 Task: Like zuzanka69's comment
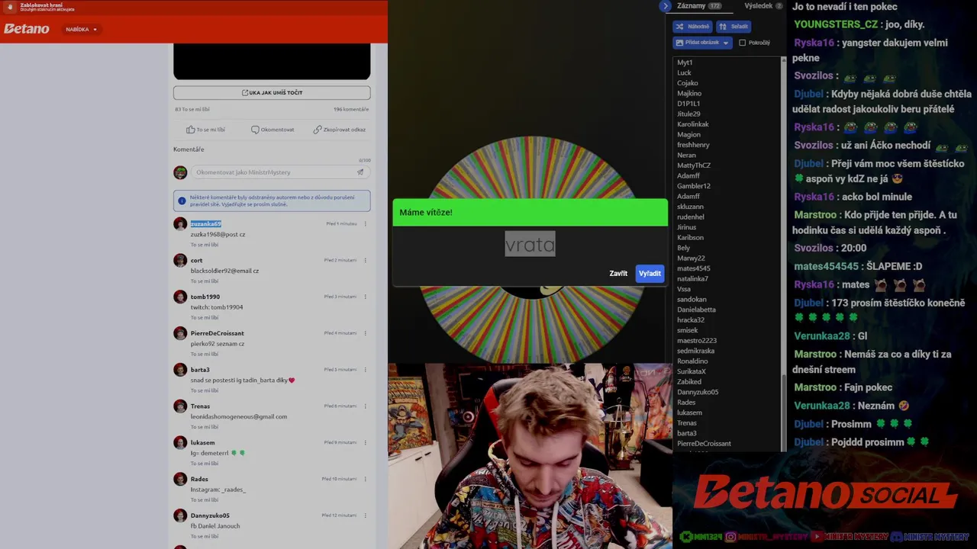coord(205,245)
